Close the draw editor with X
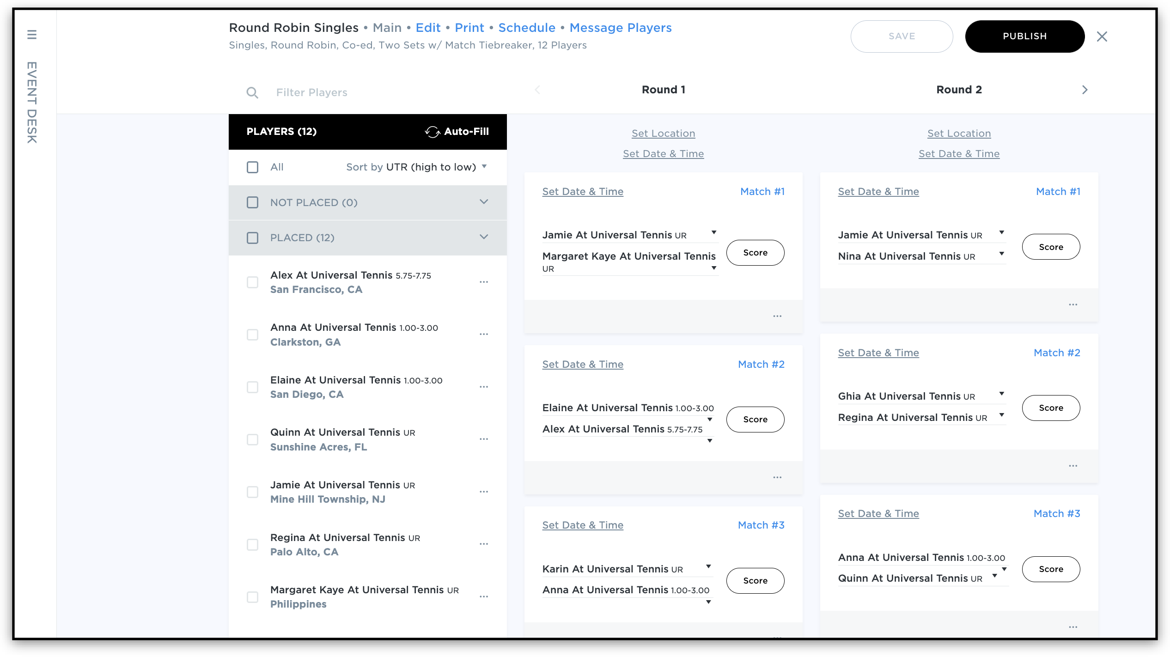Image resolution: width=1170 pixels, height=657 pixels. (1102, 36)
